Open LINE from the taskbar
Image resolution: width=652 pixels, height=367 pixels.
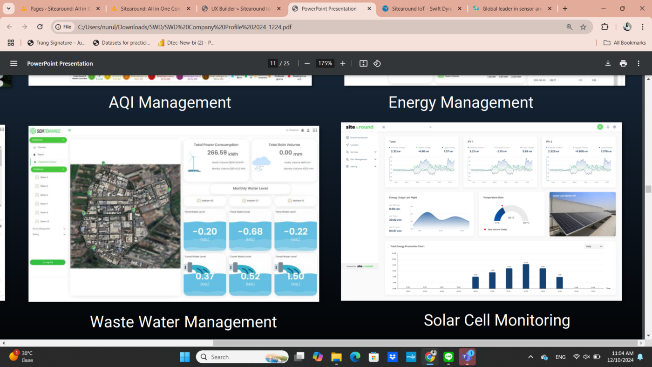[448, 357]
